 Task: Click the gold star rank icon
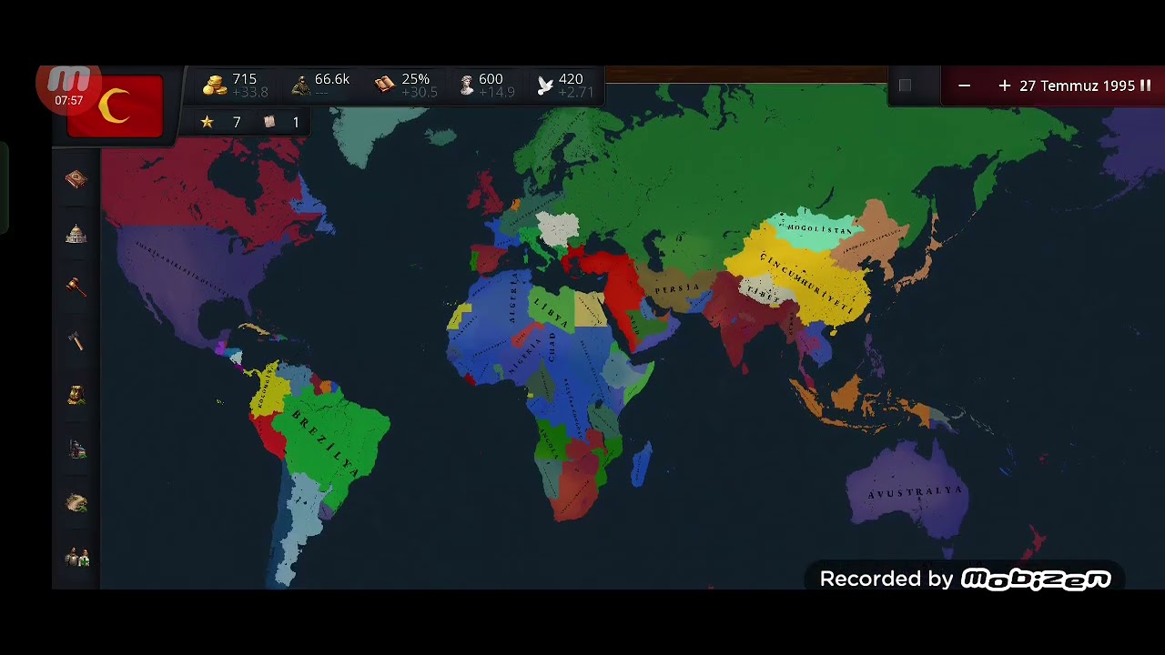(x=208, y=122)
